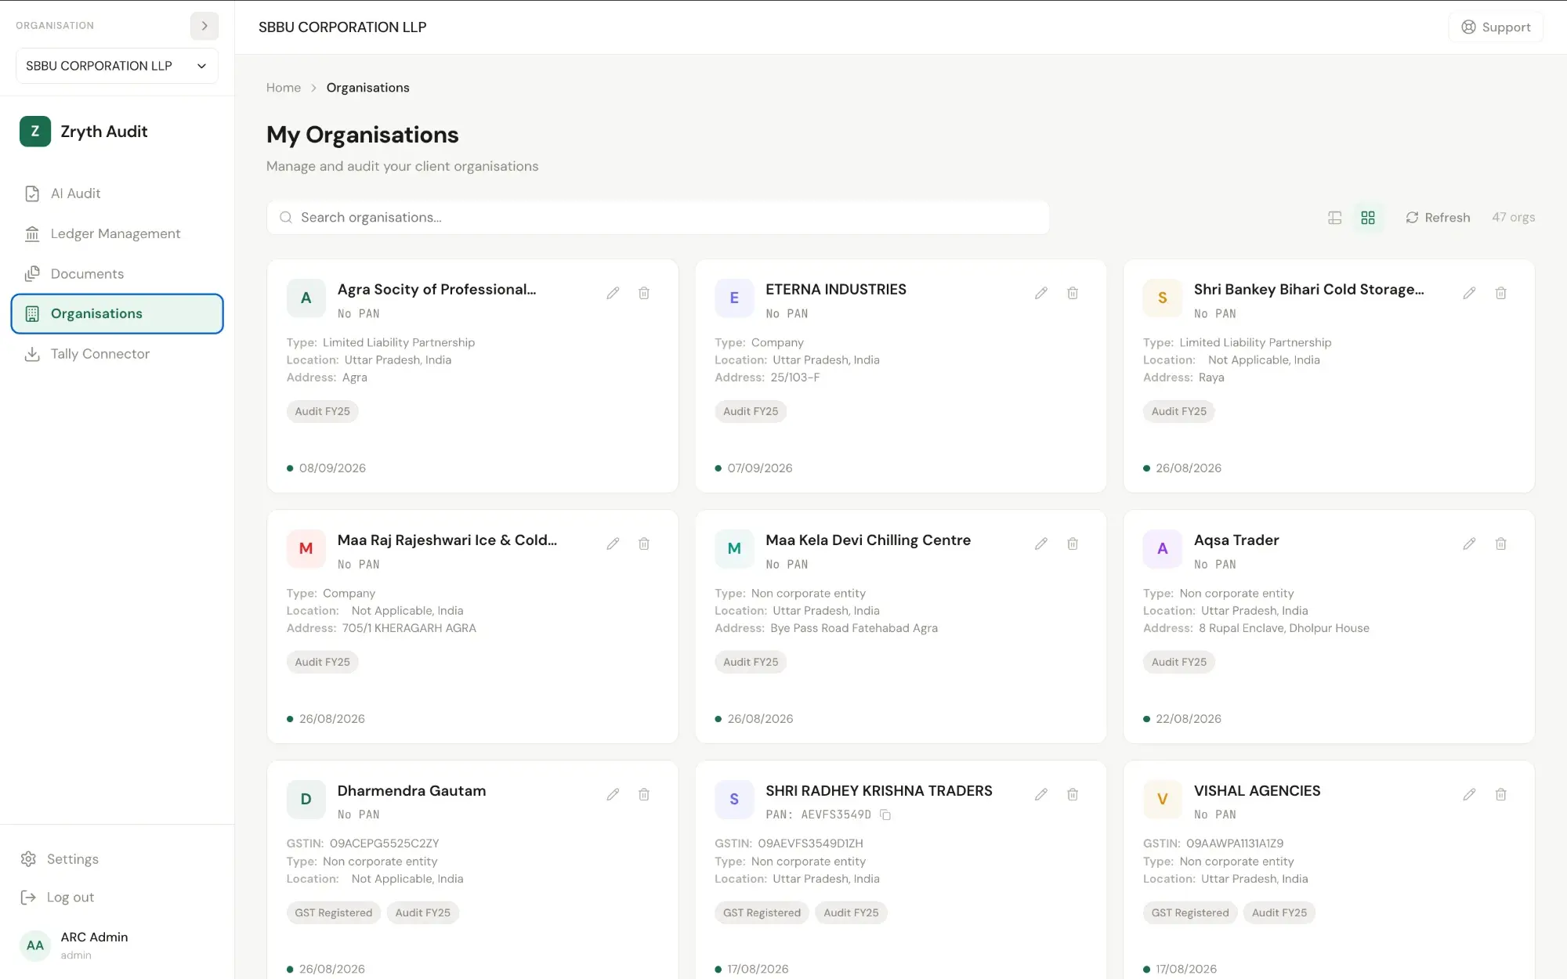Viewport: 1567px width, 979px height.
Task: Edit Maa Raj Rajeshwari Ice & Cold
Action: click(x=613, y=544)
